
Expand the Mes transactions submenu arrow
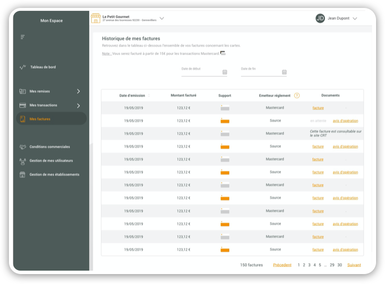pyautogui.click(x=78, y=106)
